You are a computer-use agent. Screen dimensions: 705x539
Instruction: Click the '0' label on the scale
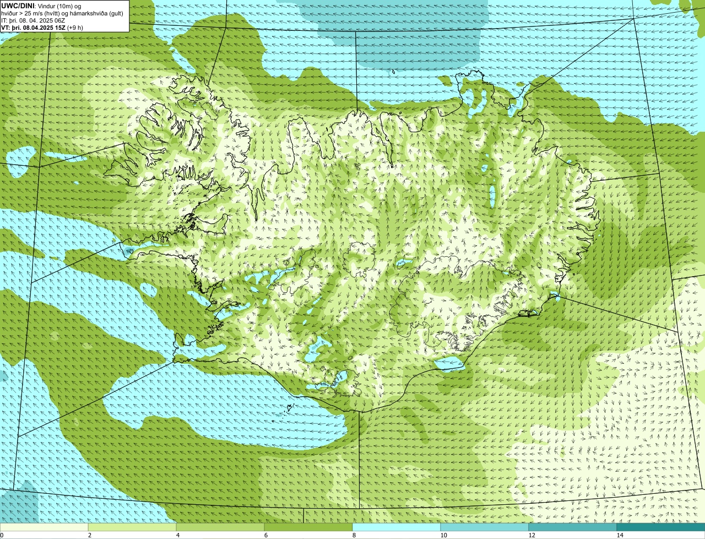2,535
